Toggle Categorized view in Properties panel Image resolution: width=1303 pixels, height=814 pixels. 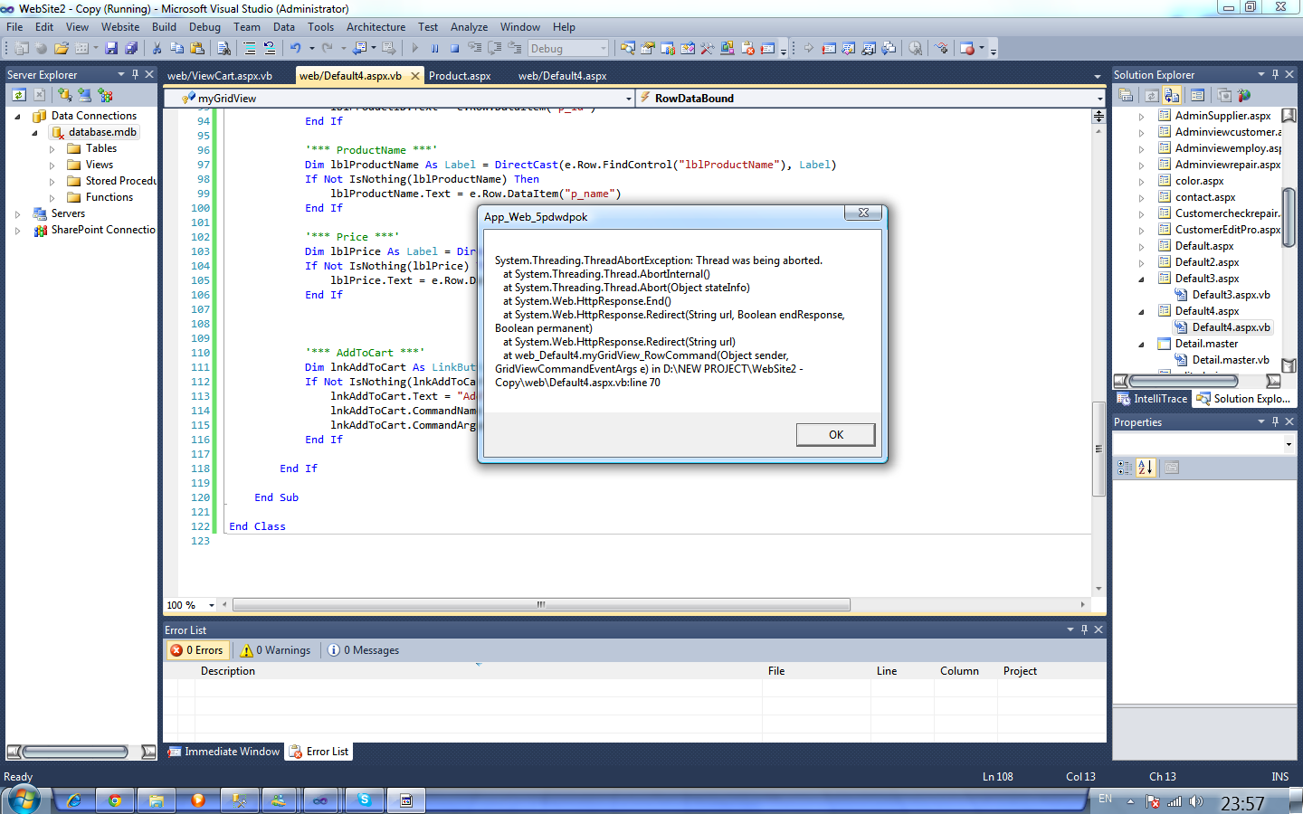pos(1125,468)
